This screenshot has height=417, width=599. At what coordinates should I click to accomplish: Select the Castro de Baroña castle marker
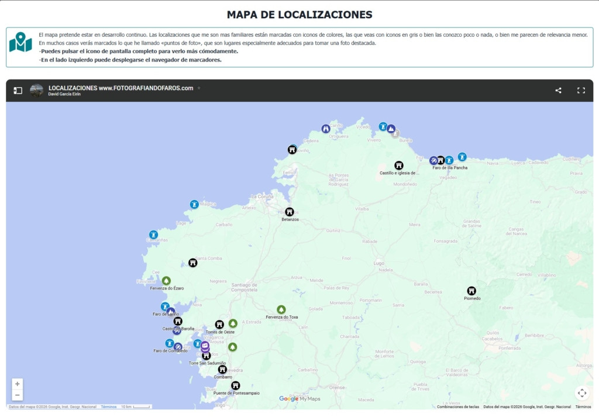(x=178, y=321)
